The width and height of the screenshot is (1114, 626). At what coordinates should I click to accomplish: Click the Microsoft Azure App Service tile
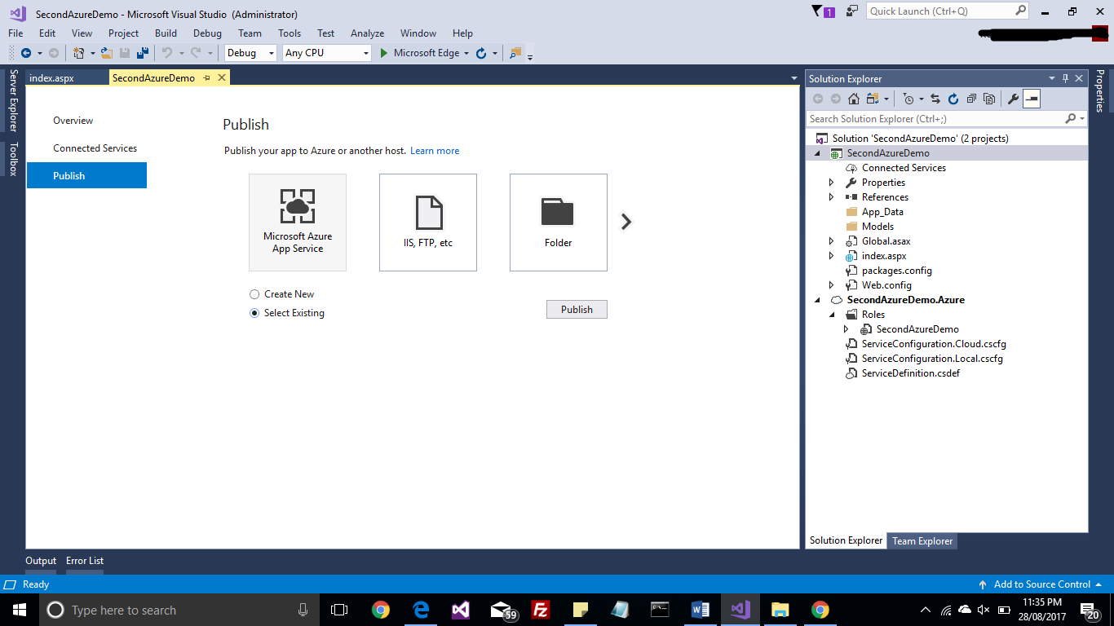pyautogui.click(x=298, y=222)
